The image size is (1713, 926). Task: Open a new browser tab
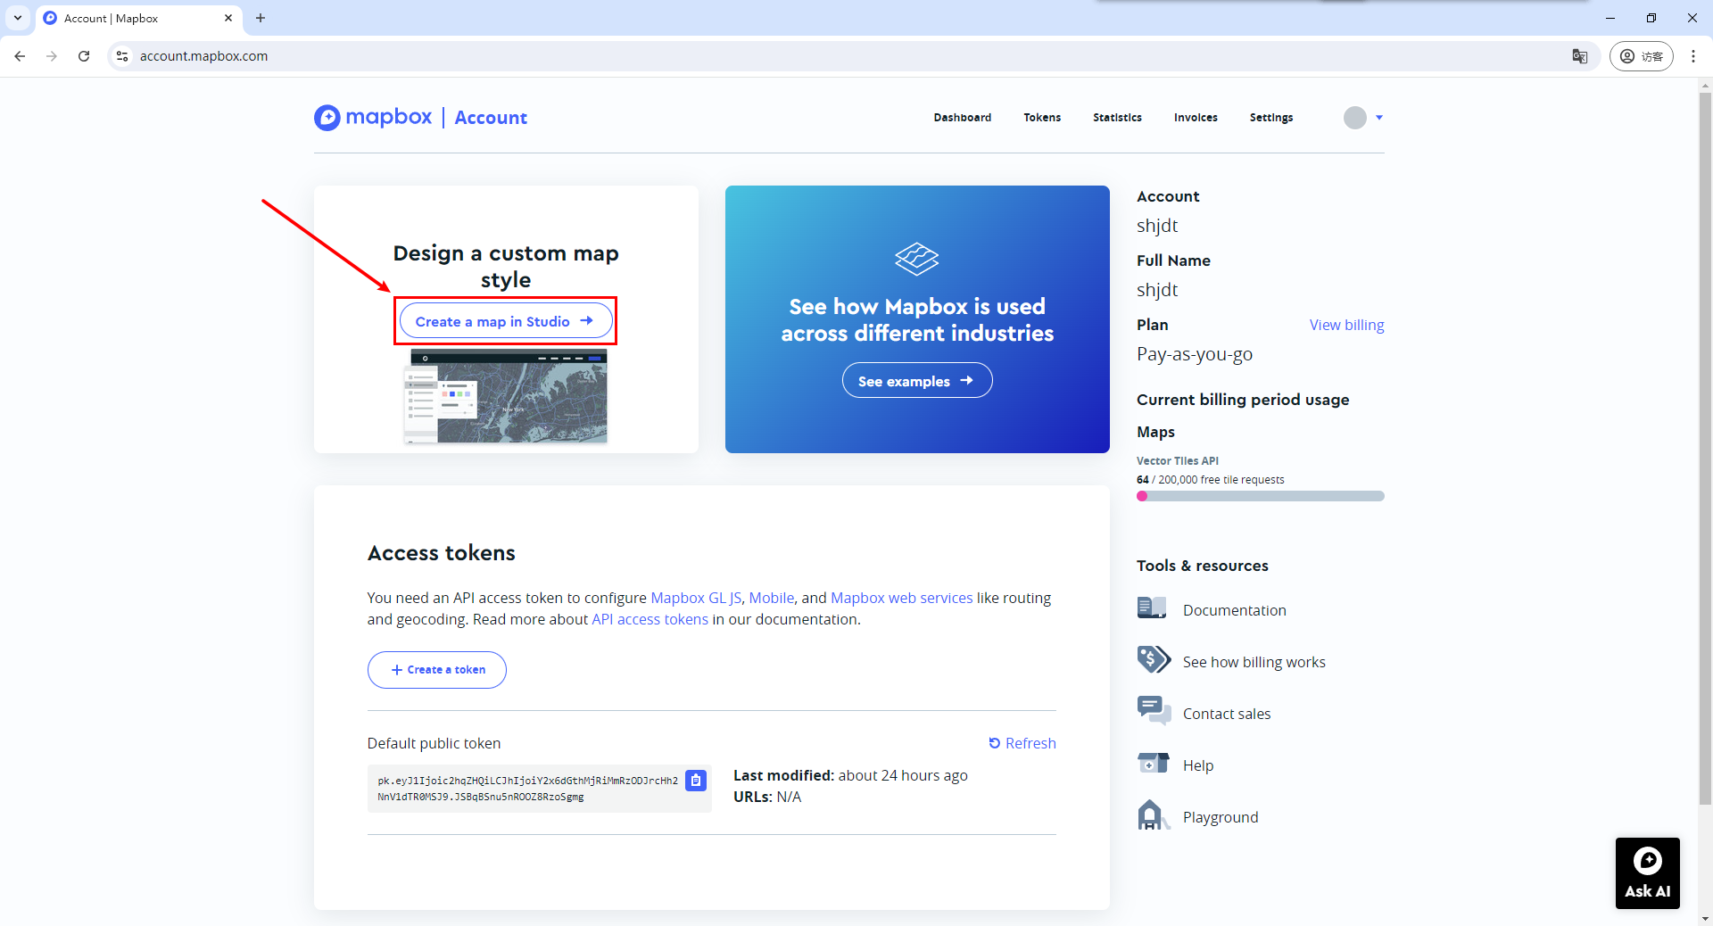tap(261, 18)
